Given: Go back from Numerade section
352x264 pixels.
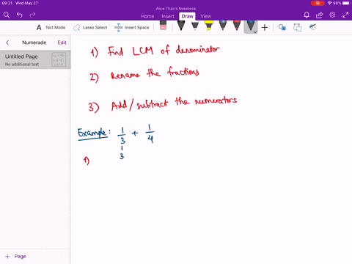Looking at the screenshot, I should [x=7, y=43].
